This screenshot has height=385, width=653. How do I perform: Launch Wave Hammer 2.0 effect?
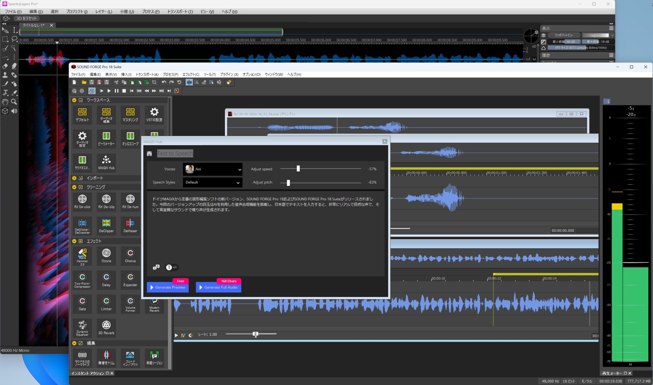pyautogui.click(x=82, y=257)
